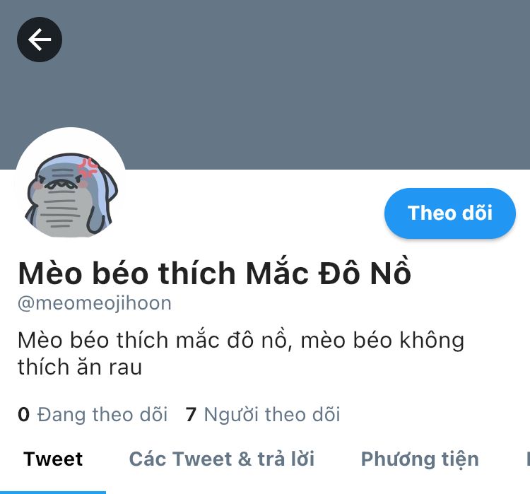Tap the red anger mark on avatar
Viewport: 530px width, 494px height.
pyautogui.click(x=88, y=168)
